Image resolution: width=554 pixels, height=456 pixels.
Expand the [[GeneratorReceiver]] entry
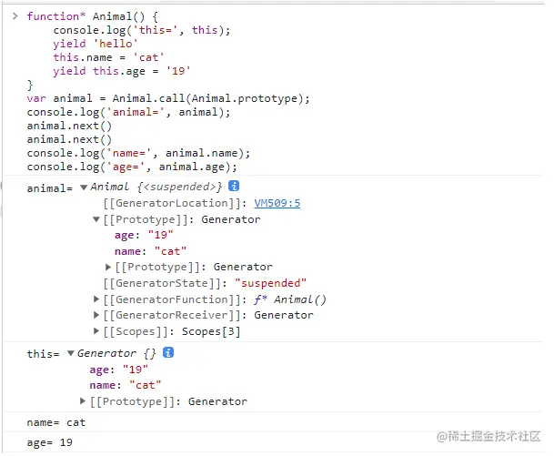pos(96,315)
